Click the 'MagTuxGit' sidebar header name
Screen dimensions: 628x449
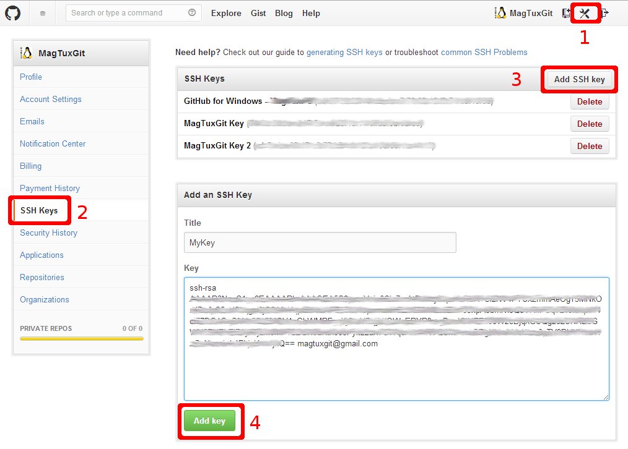pyautogui.click(x=62, y=53)
